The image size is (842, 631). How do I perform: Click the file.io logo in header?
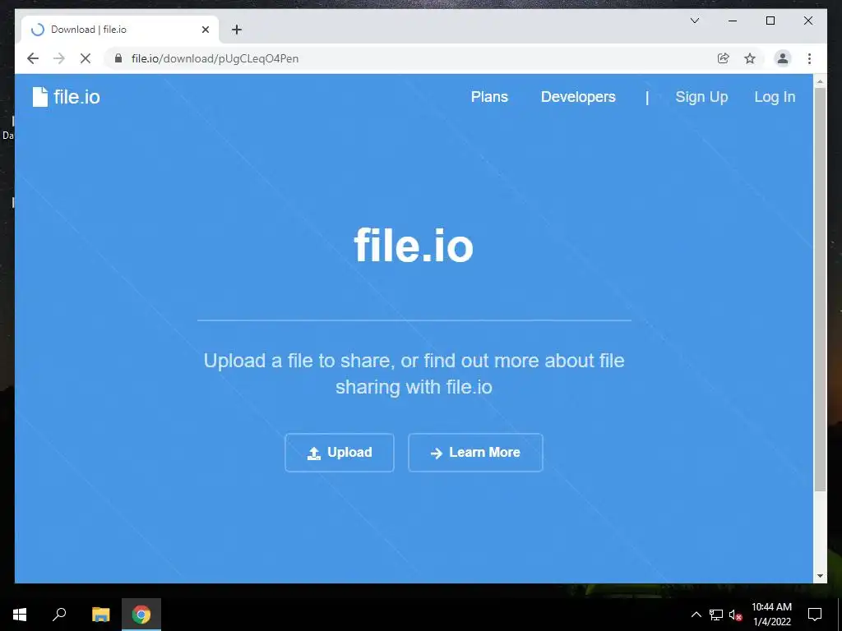click(x=66, y=97)
